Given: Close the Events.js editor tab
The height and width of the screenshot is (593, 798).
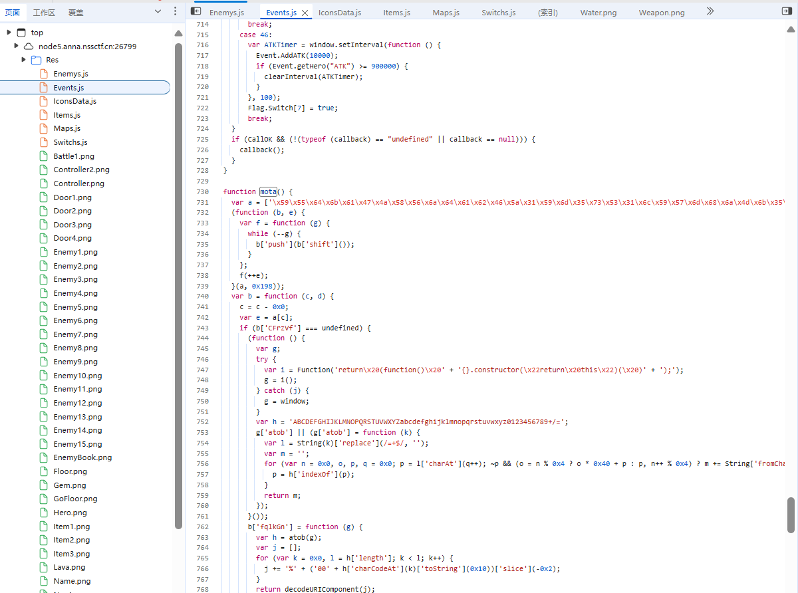Looking at the screenshot, I should coord(305,13).
